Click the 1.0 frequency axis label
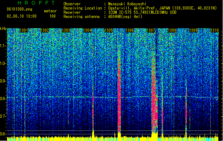The image size is (223, 141). point(3,63)
